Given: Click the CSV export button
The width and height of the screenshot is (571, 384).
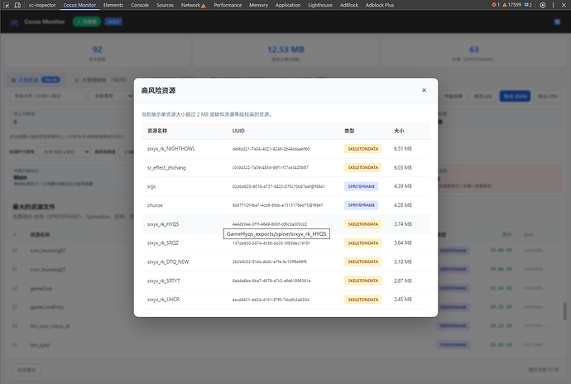Looking at the screenshot, I should tap(547, 96).
